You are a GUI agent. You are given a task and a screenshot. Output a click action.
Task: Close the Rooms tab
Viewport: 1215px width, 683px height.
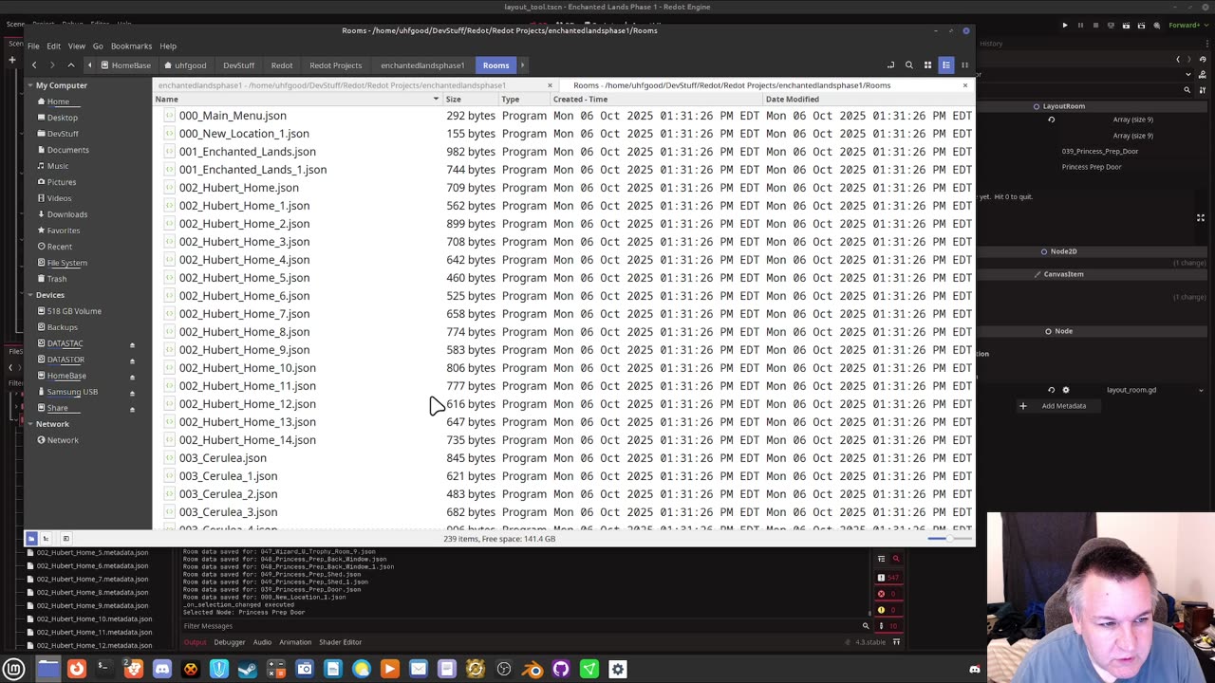pyautogui.click(x=965, y=85)
